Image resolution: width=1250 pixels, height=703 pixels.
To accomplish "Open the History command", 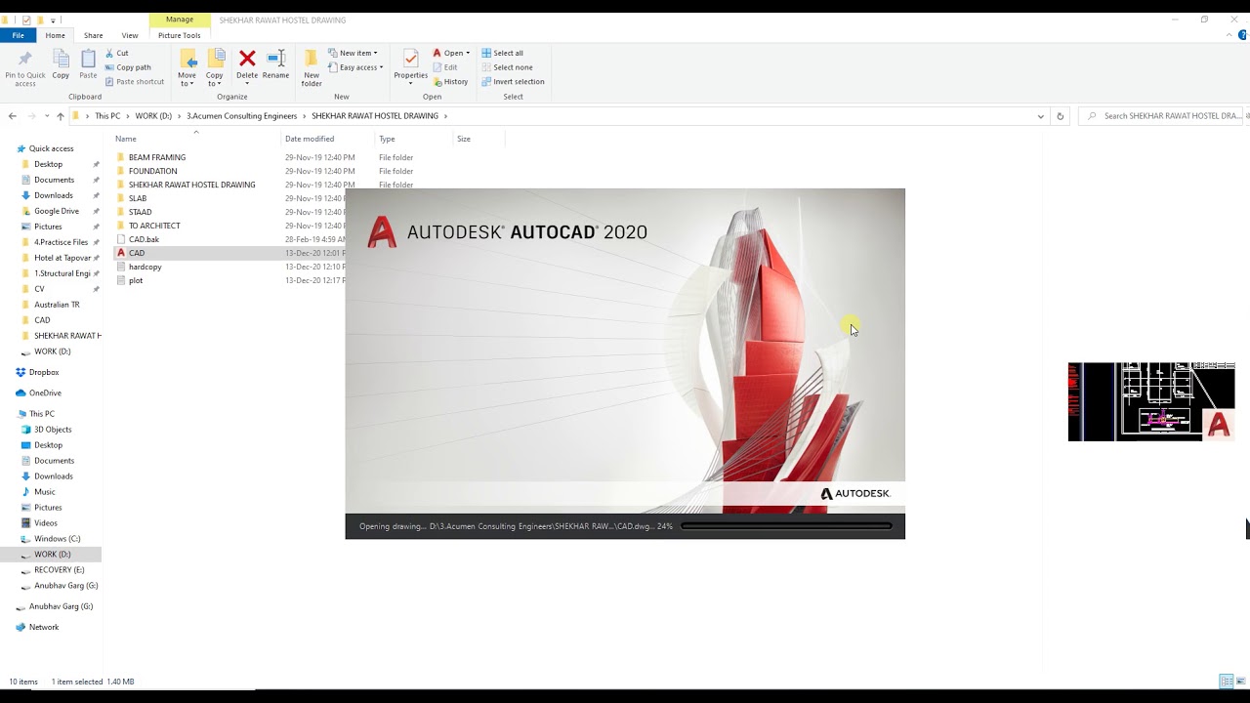I will 450,82.
